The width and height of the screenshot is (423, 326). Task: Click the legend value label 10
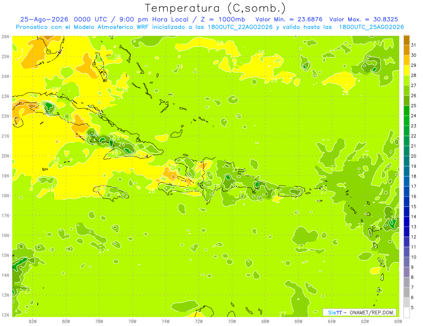point(413,257)
